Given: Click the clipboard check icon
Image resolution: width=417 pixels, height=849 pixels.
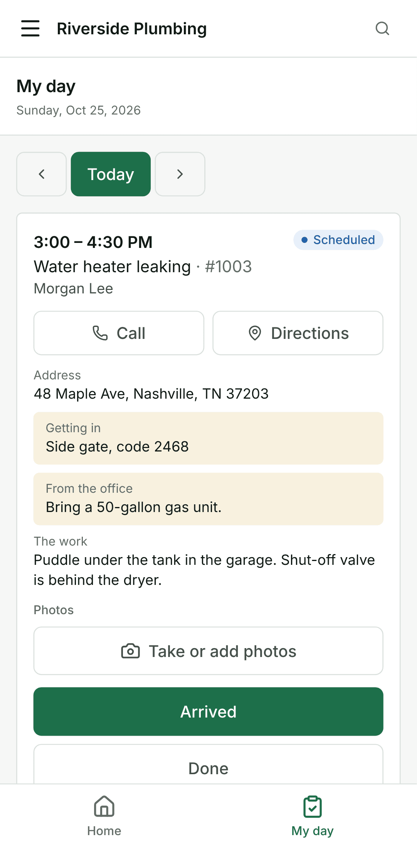Looking at the screenshot, I should (313, 807).
